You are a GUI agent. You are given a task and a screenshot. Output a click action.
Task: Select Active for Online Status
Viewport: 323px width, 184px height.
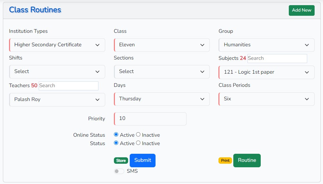click(116, 135)
